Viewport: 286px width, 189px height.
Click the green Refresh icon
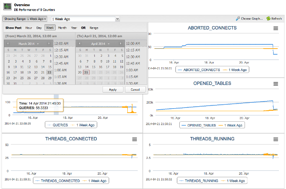click(x=268, y=19)
